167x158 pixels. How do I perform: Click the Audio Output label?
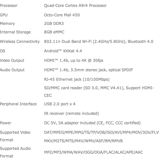tap(12, 70)
